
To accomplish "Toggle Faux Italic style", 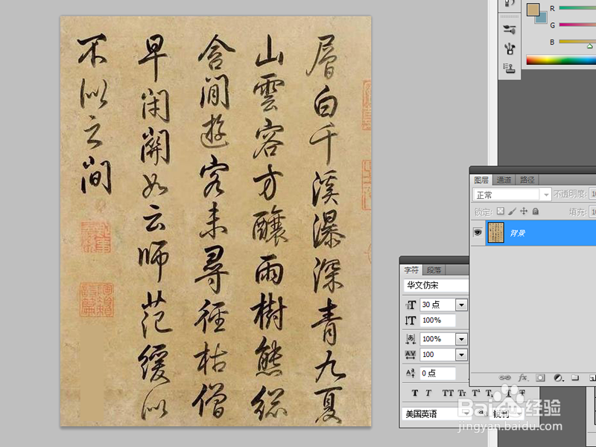I will (x=428, y=393).
